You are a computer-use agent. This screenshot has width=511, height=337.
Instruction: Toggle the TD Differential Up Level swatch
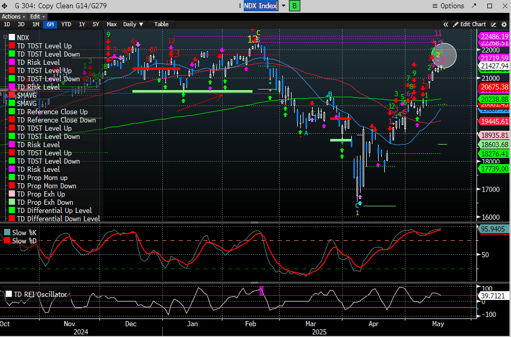tap(12, 210)
